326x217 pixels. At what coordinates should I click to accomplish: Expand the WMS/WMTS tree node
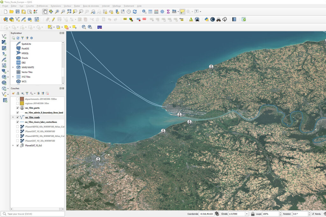(13, 67)
